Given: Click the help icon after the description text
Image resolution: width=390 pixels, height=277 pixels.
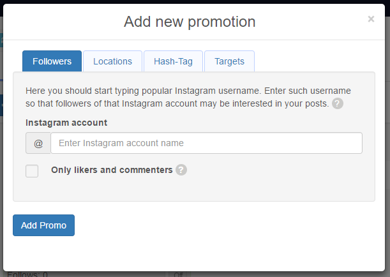Looking at the screenshot, I should pyautogui.click(x=338, y=103).
